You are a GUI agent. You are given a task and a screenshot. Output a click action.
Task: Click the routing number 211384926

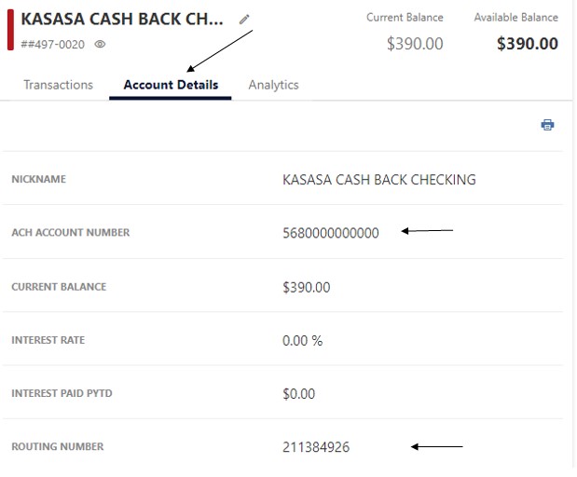pos(316,447)
